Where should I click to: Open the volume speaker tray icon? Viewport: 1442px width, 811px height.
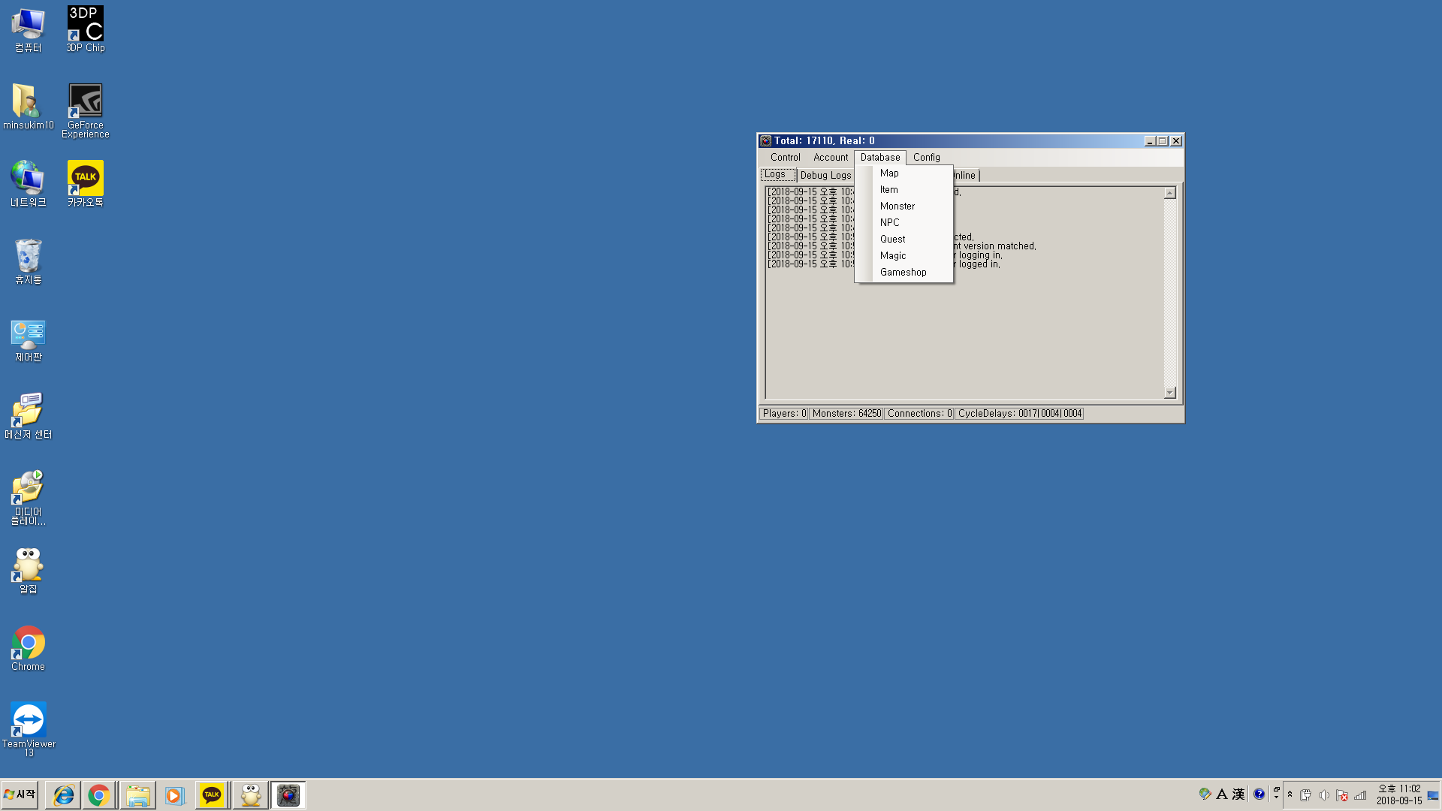[x=1324, y=795]
